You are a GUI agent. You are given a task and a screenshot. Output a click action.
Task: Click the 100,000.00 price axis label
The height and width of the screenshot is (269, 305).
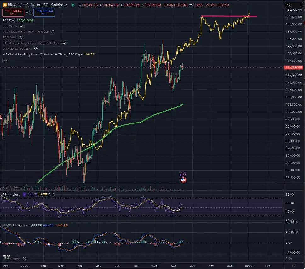tap(294, 112)
